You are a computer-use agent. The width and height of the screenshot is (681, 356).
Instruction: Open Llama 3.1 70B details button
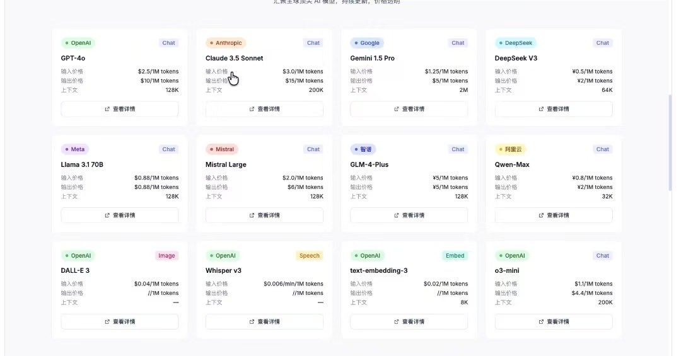pos(119,215)
